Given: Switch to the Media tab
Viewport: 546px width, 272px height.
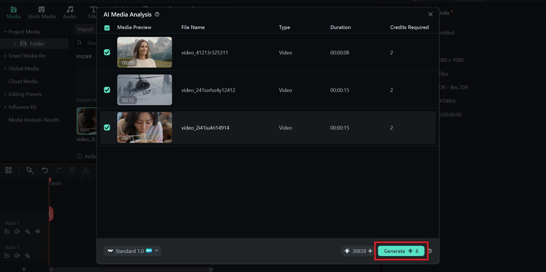Looking at the screenshot, I should coord(13,13).
